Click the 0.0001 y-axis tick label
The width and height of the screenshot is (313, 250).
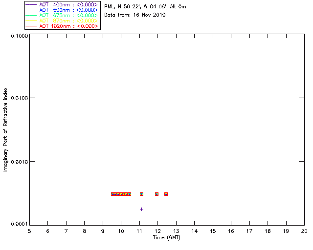coord(20,224)
